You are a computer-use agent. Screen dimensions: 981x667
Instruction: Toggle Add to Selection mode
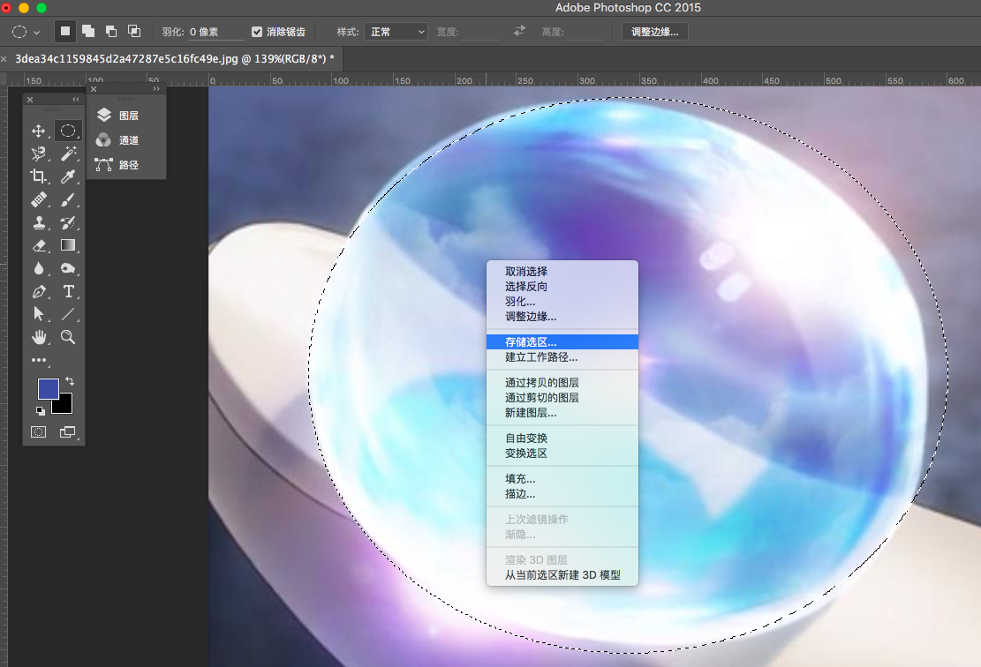click(87, 31)
